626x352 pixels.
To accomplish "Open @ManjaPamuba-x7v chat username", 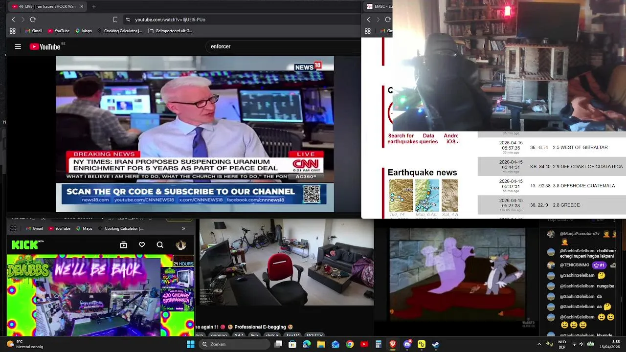I will 580,234.
